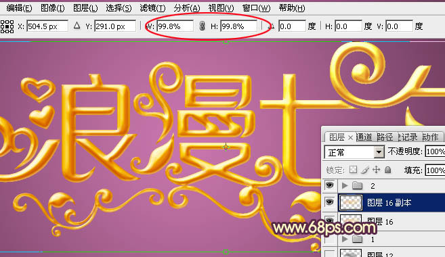Toggle lock position move icon
This screenshot has height=257, width=445.
pyautogui.click(x=377, y=170)
